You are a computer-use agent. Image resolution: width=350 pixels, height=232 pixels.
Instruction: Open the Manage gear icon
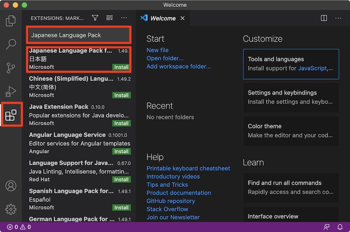10,209
